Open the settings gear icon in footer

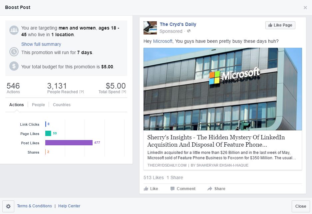[x=8, y=206]
